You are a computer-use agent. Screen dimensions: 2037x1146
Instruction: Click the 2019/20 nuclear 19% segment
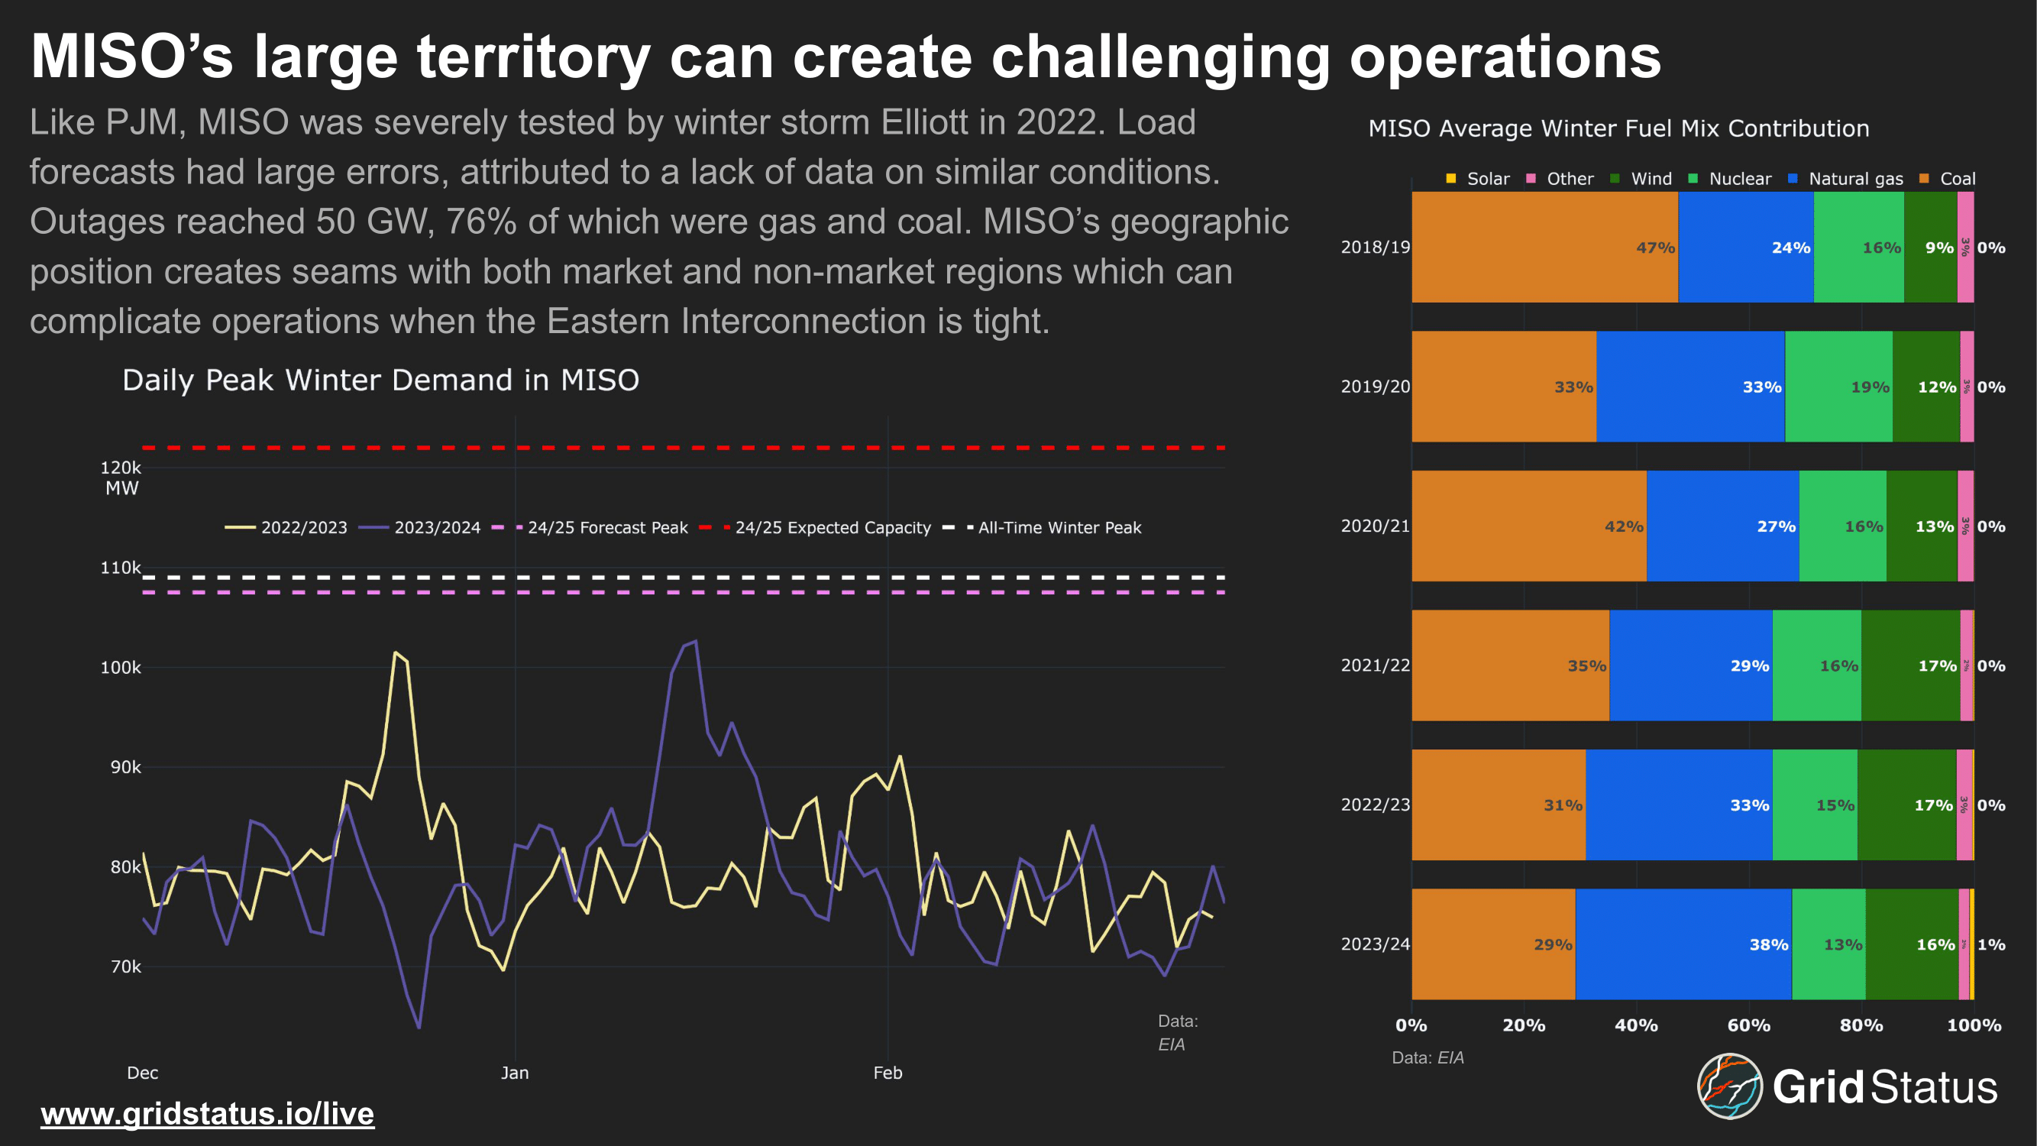click(1838, 387)
